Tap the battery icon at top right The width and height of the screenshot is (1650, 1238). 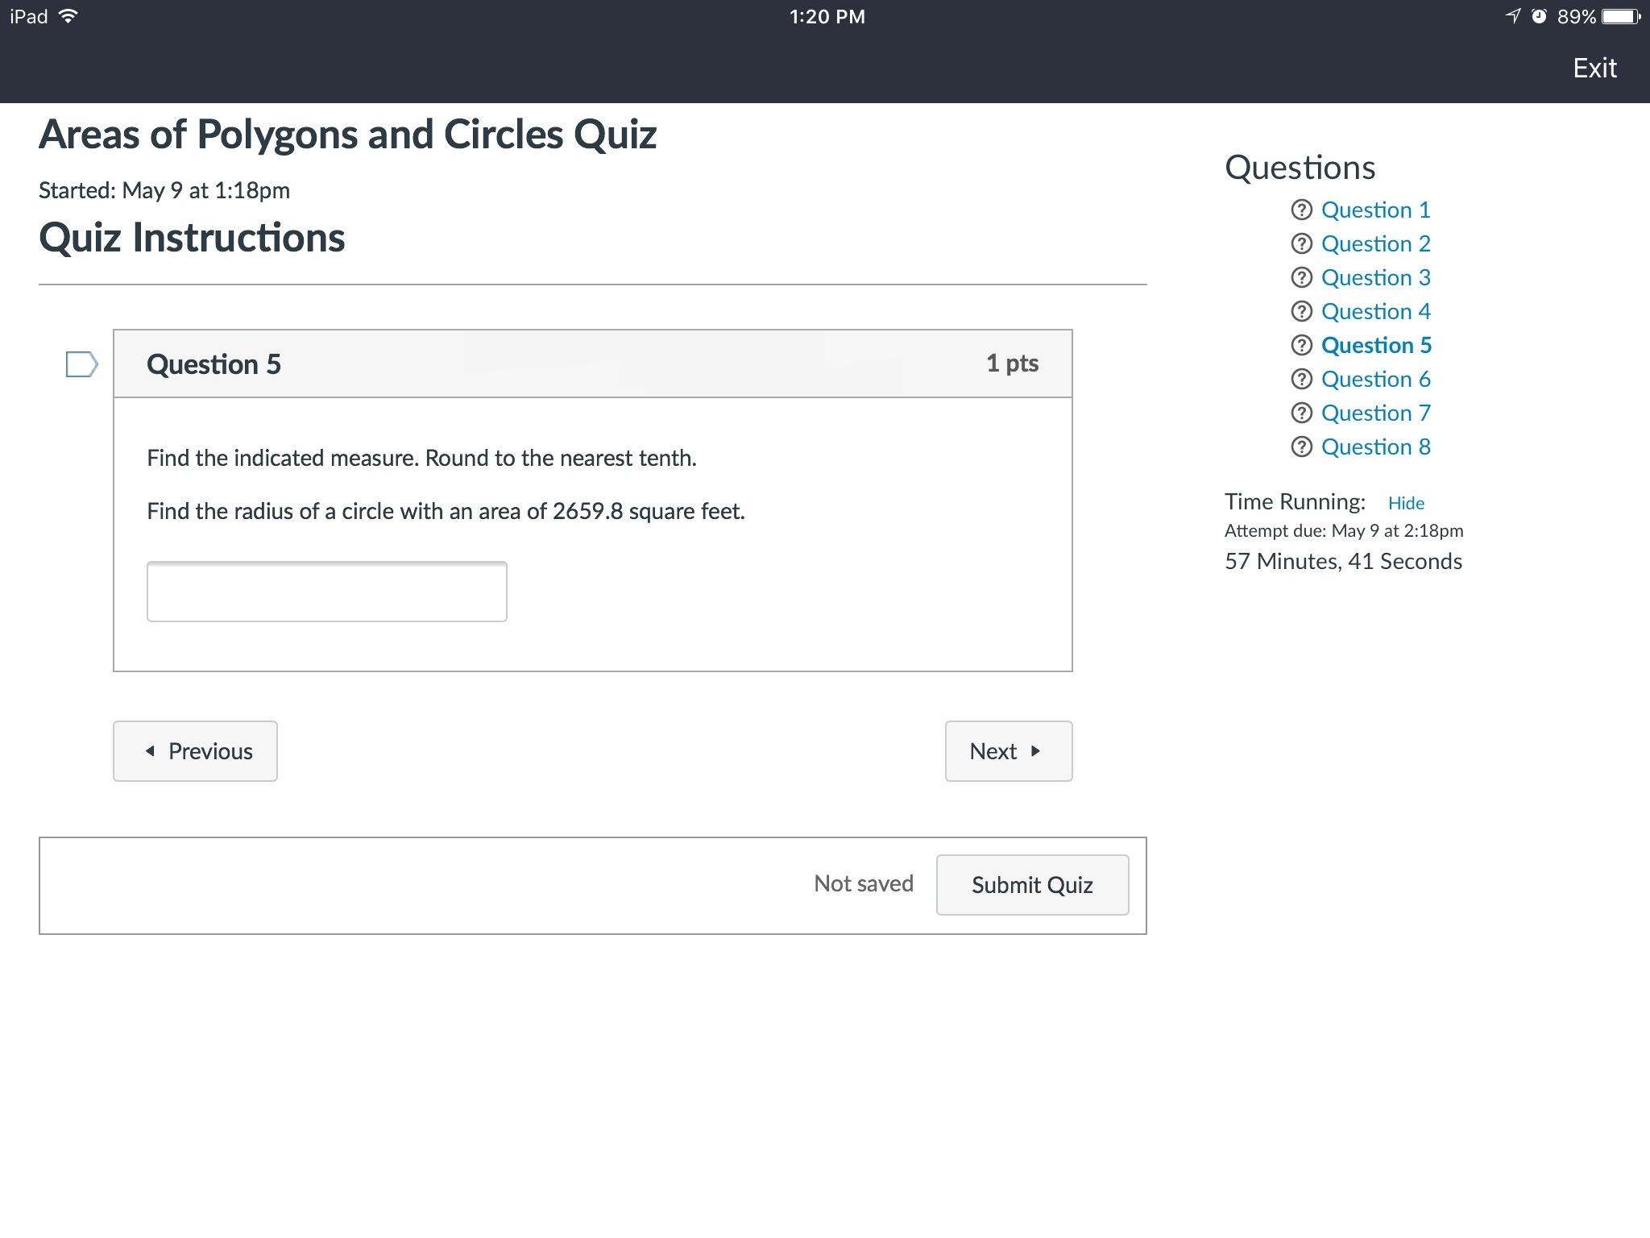(1622, 16)
